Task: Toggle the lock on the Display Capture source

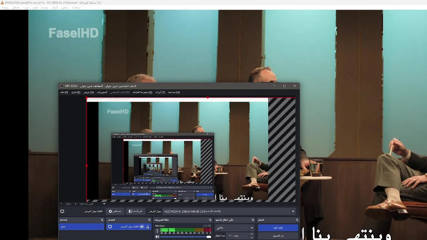Action: 147,227
